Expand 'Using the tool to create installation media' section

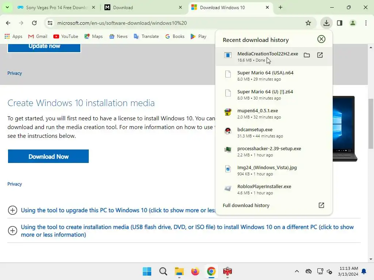pos(12,230)
